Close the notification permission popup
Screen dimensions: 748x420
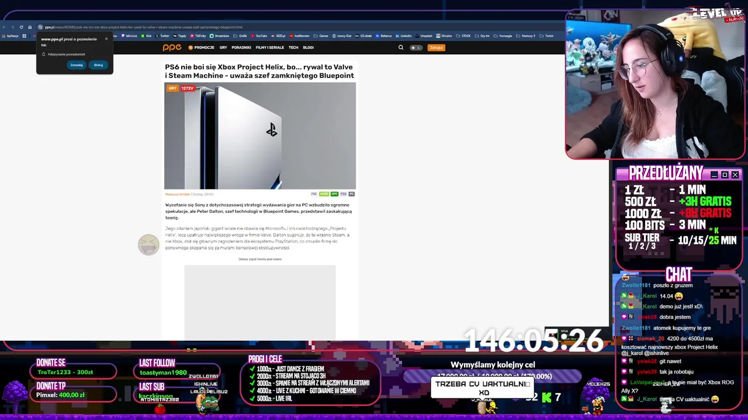click(x=106, y=39)
